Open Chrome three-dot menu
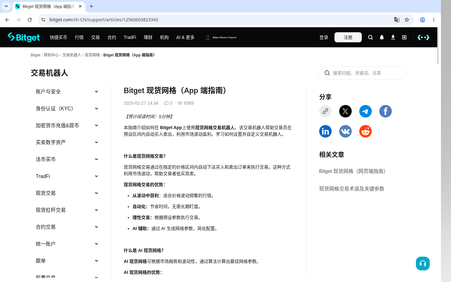This screenshot has width=451, height=282. [x=434, y=20]
